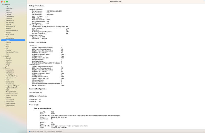Open Storage in the sidebar
205x133 pixels.
coord(8,50)
